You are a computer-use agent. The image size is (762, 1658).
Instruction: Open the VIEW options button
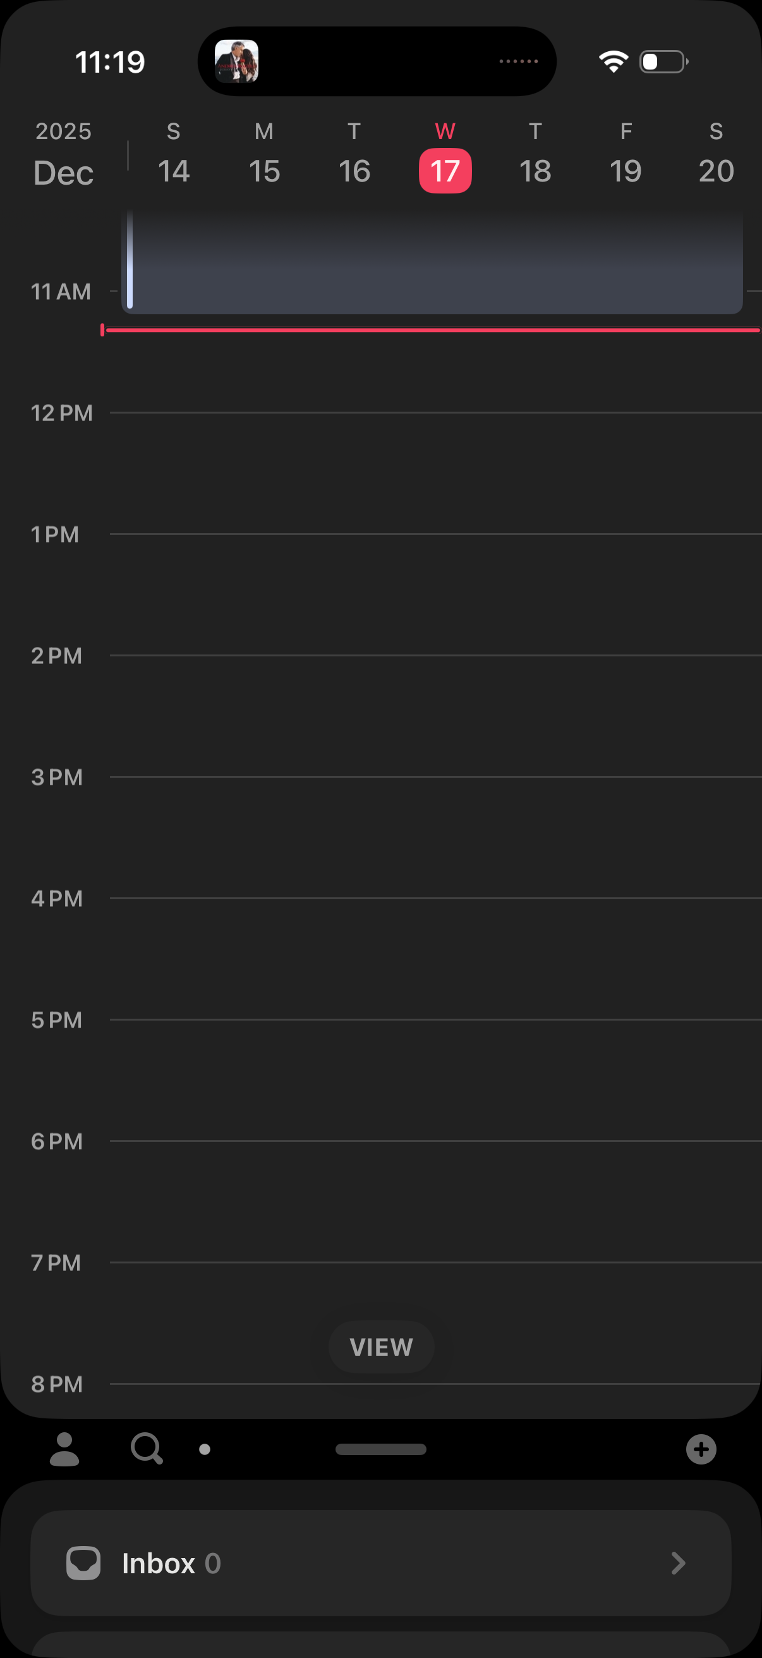click(382, 1346)
